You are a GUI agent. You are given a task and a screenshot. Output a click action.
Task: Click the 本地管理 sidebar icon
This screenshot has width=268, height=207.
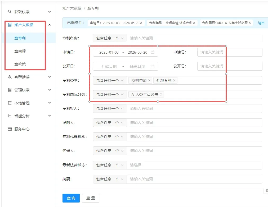(x=10, y=103)
